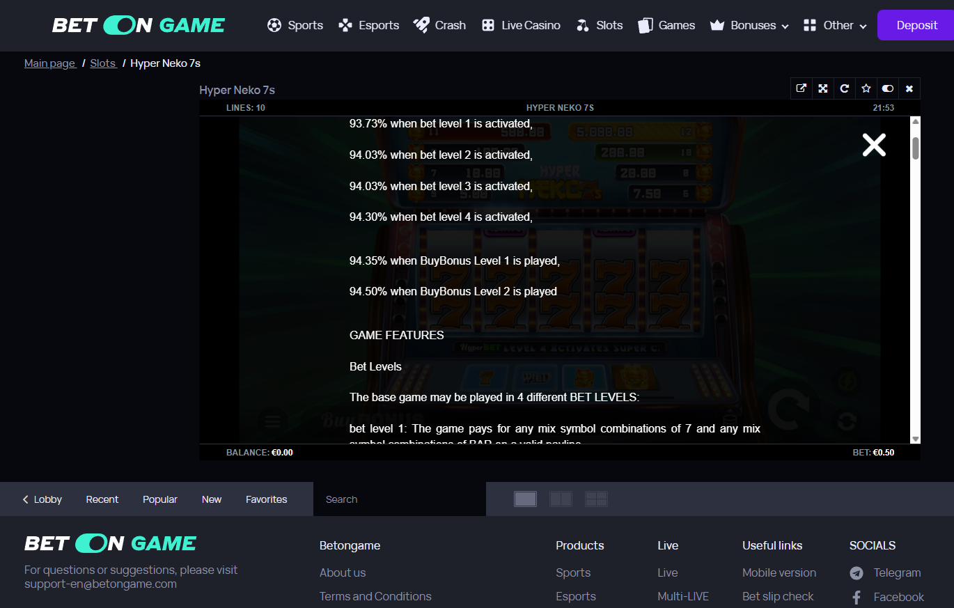Go to Slots breadcrumb link
Viewport: 954px width, 608px height.
click(x=103, y=63)
